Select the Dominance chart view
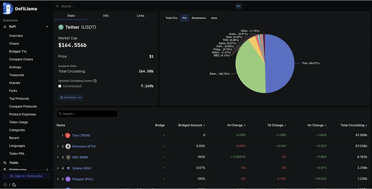Screen dimensions: 372x189 coord(198,18)
